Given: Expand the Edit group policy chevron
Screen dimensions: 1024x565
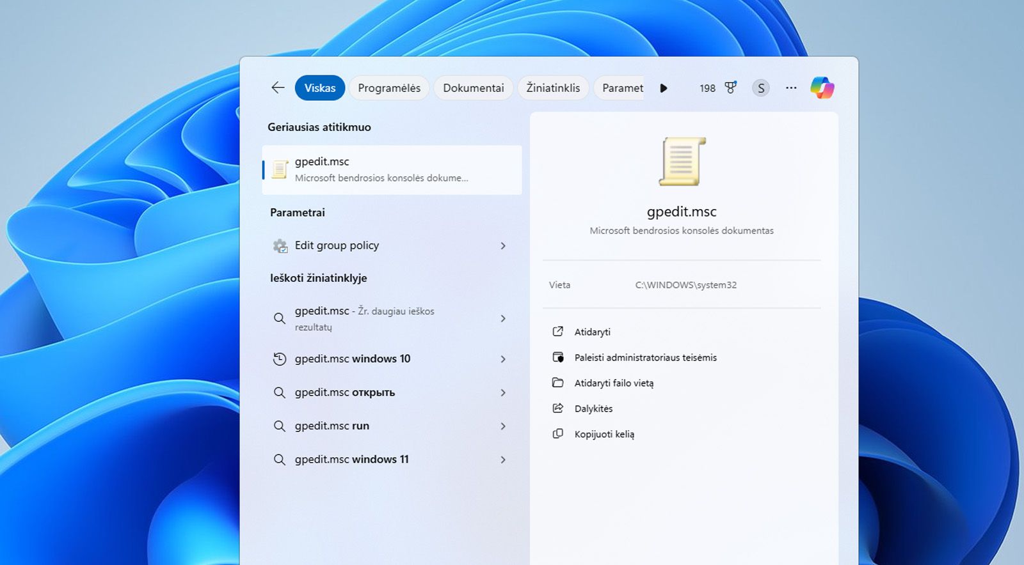Looking at the screenshot, I should (x=503, y=246).
